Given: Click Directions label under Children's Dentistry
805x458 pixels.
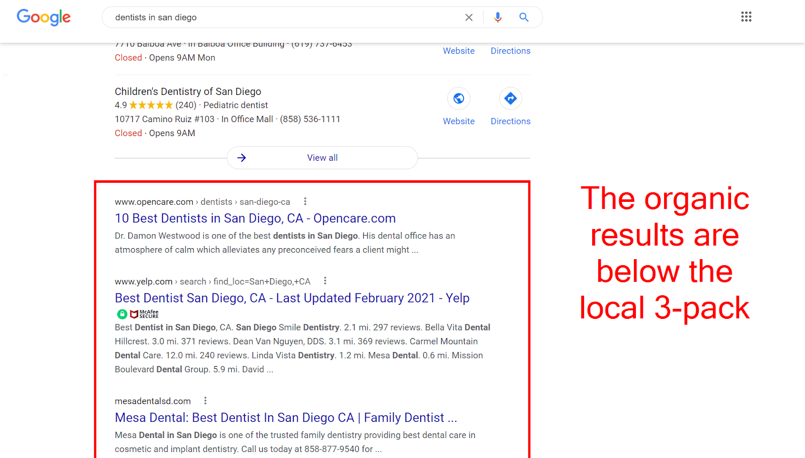Looking at the screenshot, I should [x=511, y=121].
